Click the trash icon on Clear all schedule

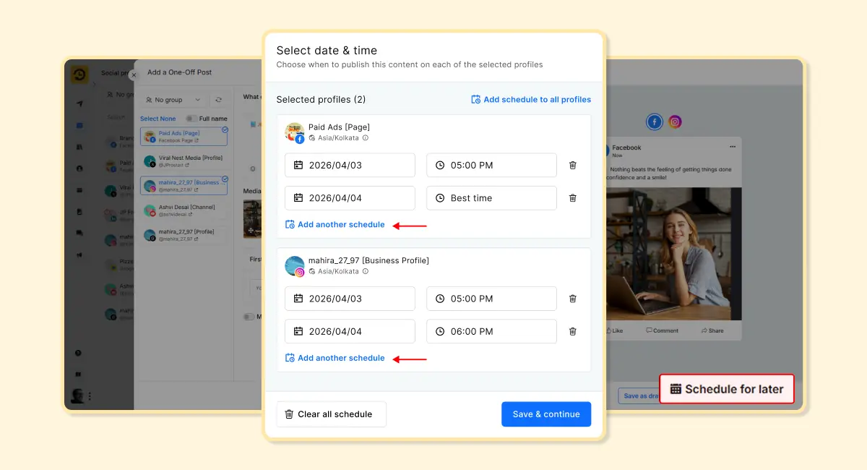pos(290,414)
